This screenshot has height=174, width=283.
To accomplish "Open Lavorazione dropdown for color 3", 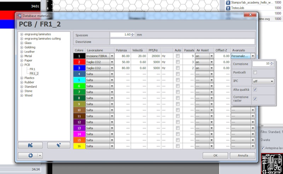I will (x=112, y=68).
